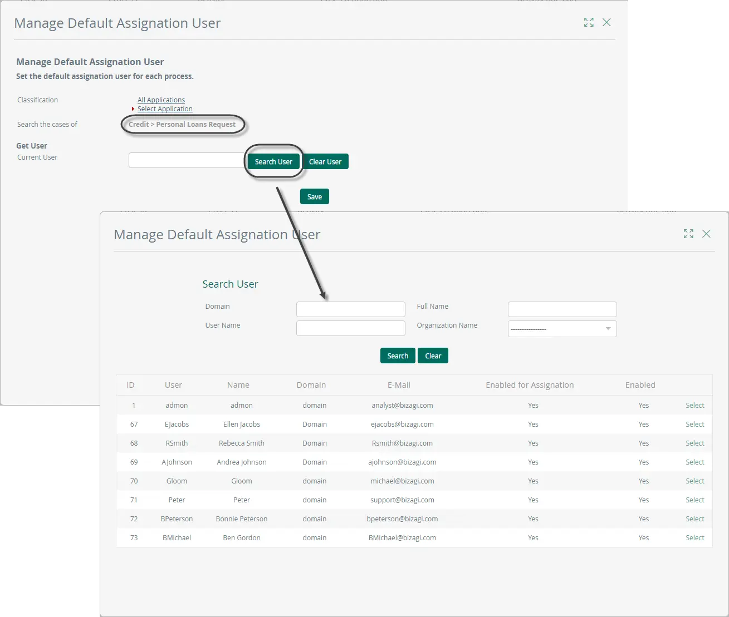
Task: Click the email bpeterson@bizagi.com
Action: 402,519
